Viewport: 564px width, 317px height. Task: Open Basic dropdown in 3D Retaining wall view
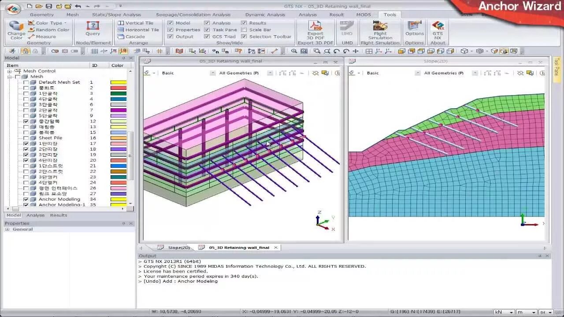(213, 73)
